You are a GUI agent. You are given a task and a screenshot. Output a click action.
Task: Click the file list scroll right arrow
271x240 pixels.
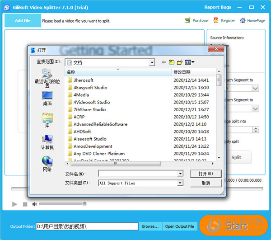(x=213, y=164)
